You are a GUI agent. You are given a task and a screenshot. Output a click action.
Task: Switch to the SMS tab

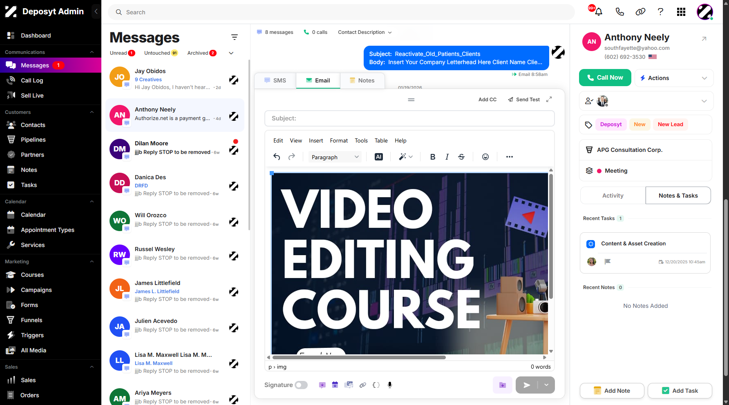[275, 80]
